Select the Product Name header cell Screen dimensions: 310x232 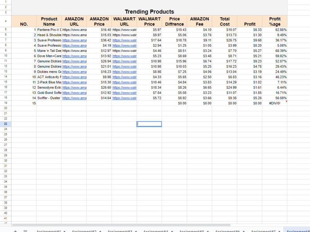click(49, 21)
